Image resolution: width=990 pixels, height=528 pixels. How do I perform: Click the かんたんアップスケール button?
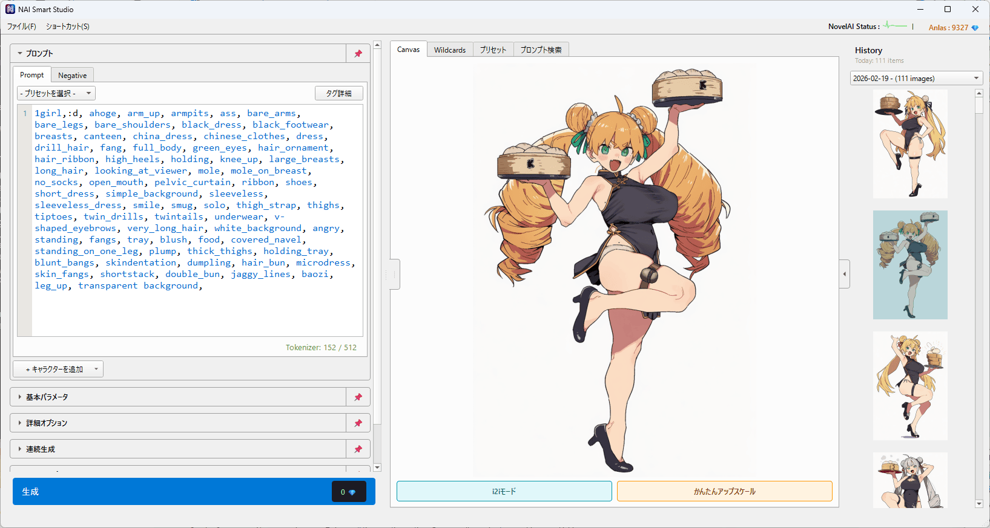point(724,492)
